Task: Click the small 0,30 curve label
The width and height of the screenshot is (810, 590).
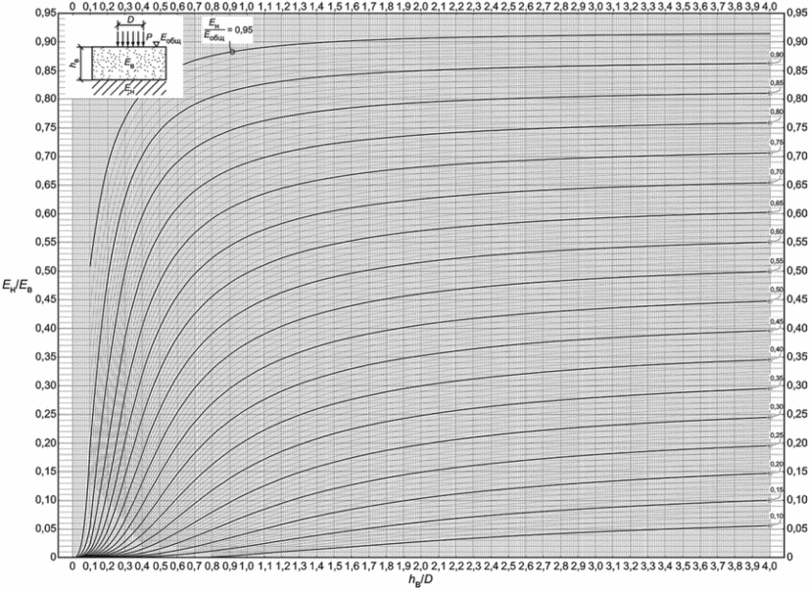Action: click(x=777, y=407)
